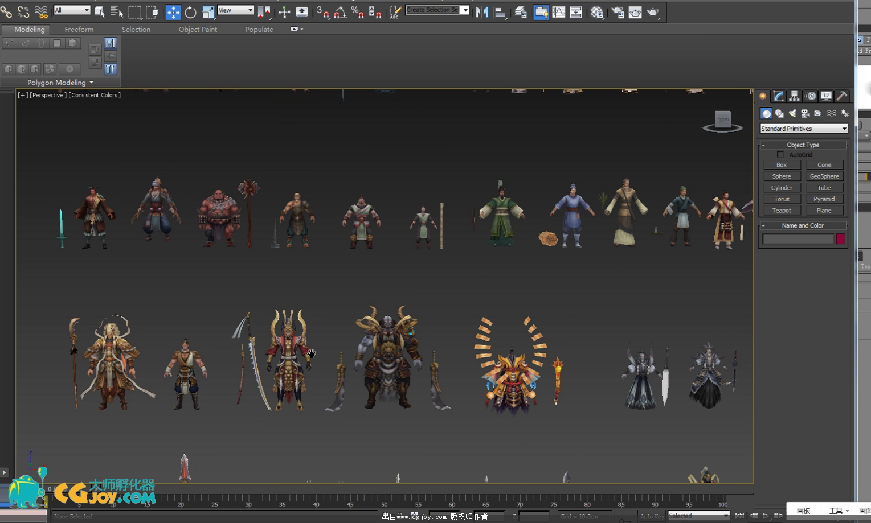Image resolution: width=871 pixels, height=523 pixels.
Task: Click the Mirror tool icon
Action: (482, 12)
